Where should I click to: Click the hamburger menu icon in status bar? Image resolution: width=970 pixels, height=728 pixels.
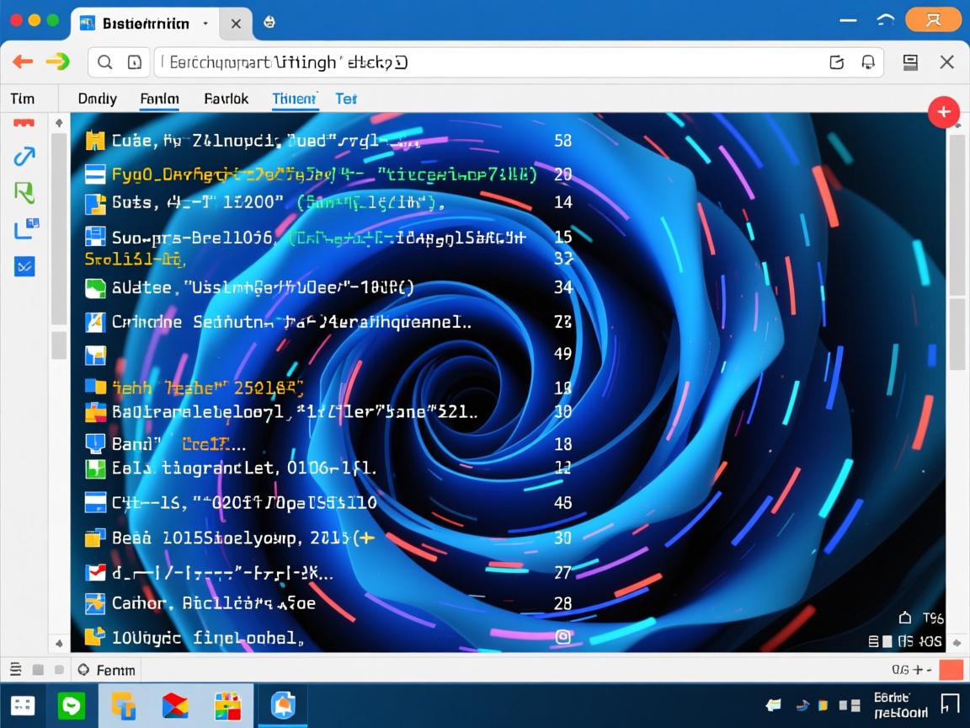coord(15,670)
